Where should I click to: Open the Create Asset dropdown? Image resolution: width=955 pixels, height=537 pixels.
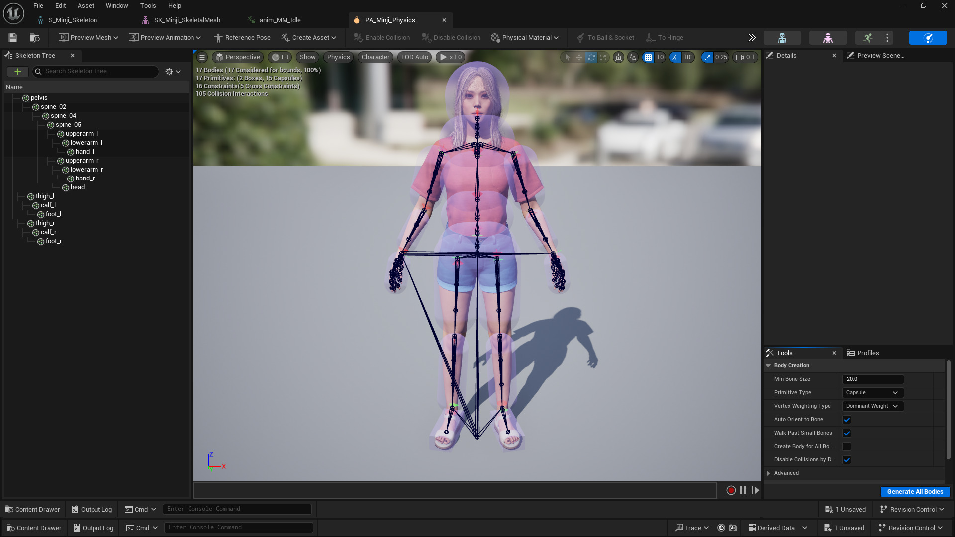[308, 38]
